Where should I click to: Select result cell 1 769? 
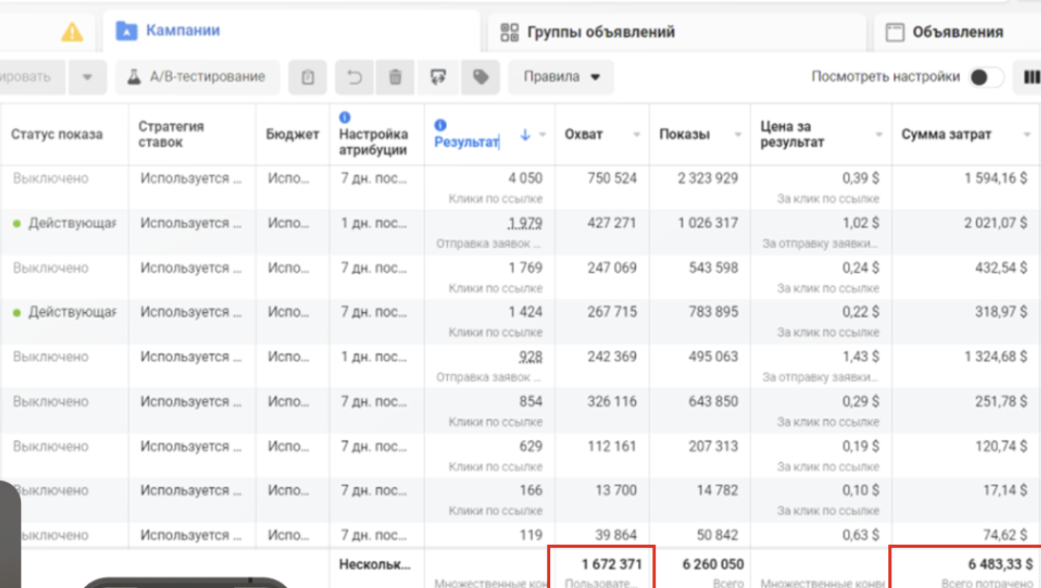point(526,268)
